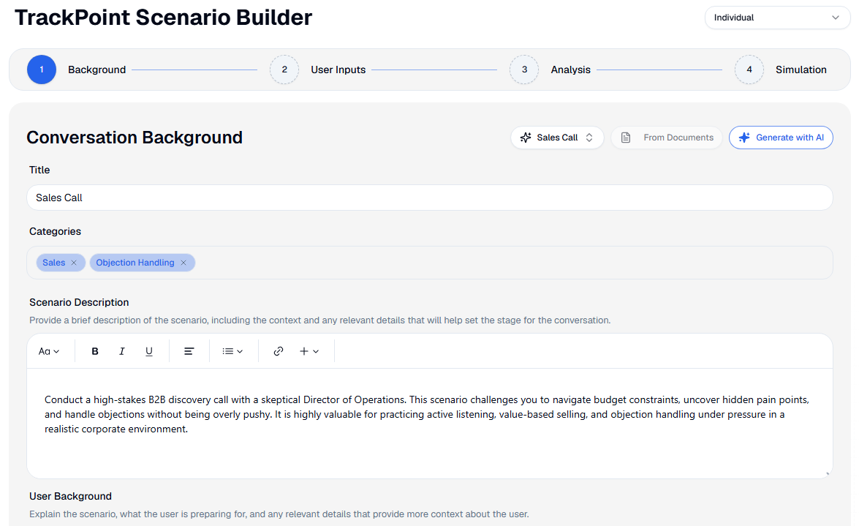Apply bold formatting in the description editor
Viewport: 859px width, 526px height.
[x=94, y=351]
